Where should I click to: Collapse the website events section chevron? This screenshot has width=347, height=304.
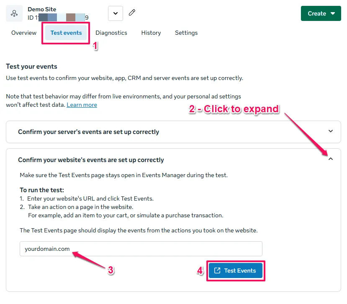point(331,159)
